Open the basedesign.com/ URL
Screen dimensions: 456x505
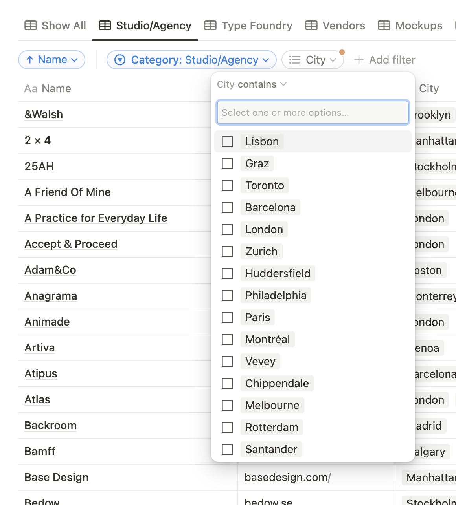click(288, 478)
